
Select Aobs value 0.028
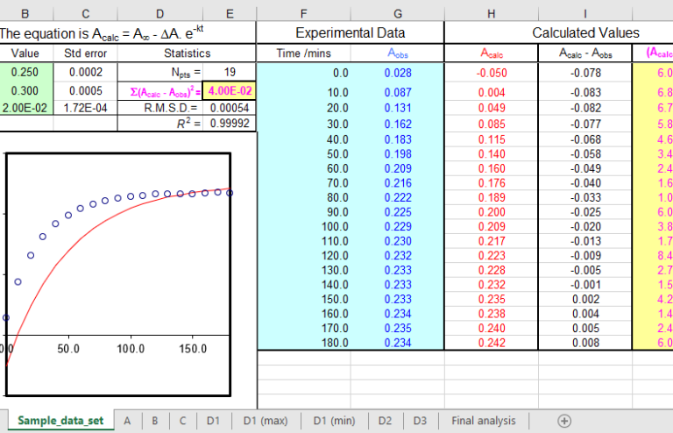pos(398,73)
